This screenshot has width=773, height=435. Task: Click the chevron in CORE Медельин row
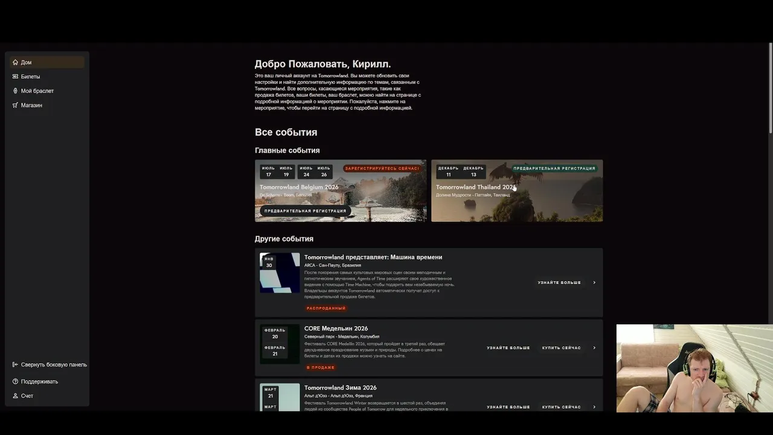[594, 348]
